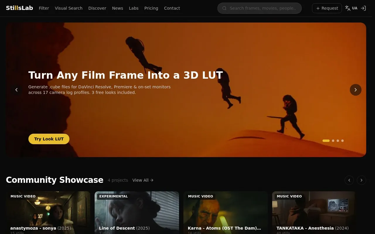This screenshot has width=375, height=234.
Task: Click the Community Showcase heading
Action: click(x=54, y=180)
